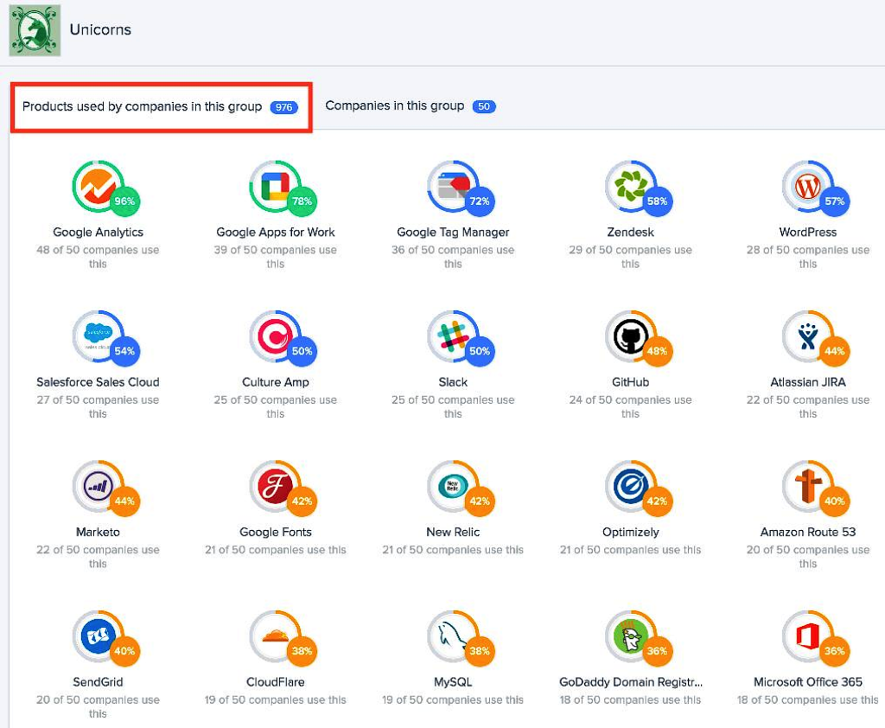Screen dimensions: 885x728
Task: Click '39 of 50 companies use this'
Action: click(276, 257)
